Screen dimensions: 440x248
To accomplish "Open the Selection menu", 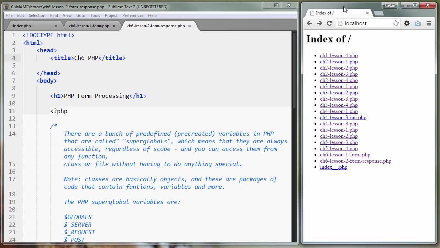I will coord(37,15).
